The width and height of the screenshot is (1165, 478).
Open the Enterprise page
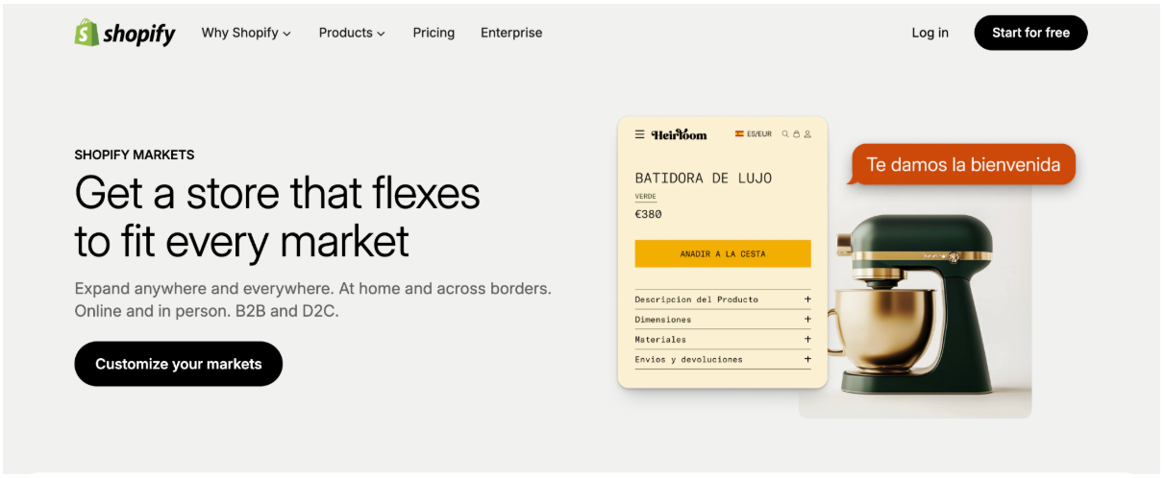pos(511,33)
